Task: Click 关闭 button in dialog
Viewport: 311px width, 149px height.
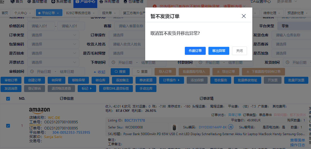Action: [239, 51]
